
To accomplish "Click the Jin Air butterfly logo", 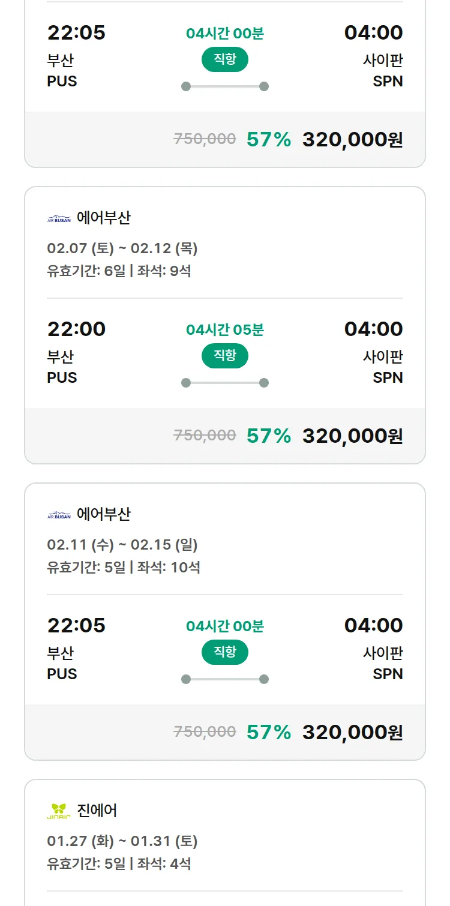I will pyautogui.click(x=59, y=811).
